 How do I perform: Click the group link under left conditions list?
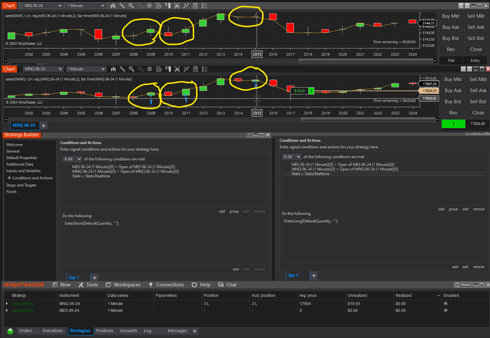[234, 211]
